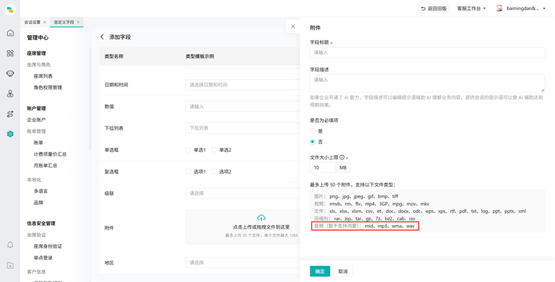Click the cloud upload icon in 附件 row
The width and height of the screenshot is (555, 282).
[x=261, y=218]
